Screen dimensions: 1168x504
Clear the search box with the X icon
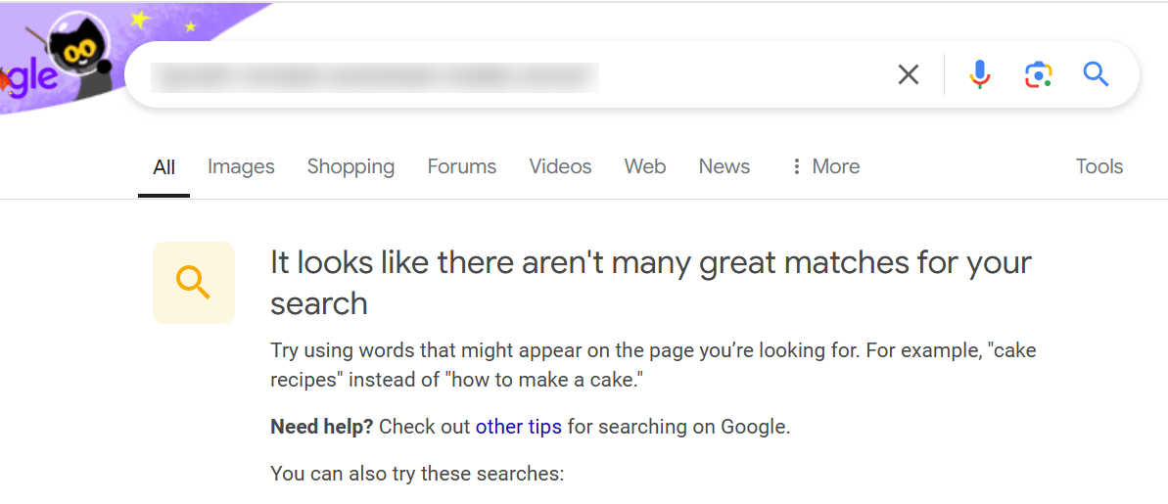point(909,74)
